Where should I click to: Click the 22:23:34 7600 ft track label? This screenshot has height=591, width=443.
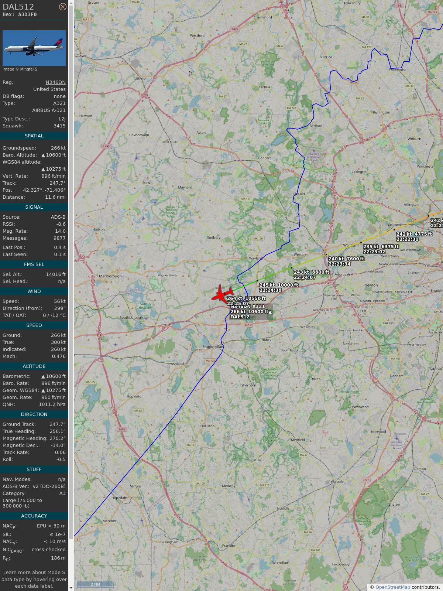346,261
